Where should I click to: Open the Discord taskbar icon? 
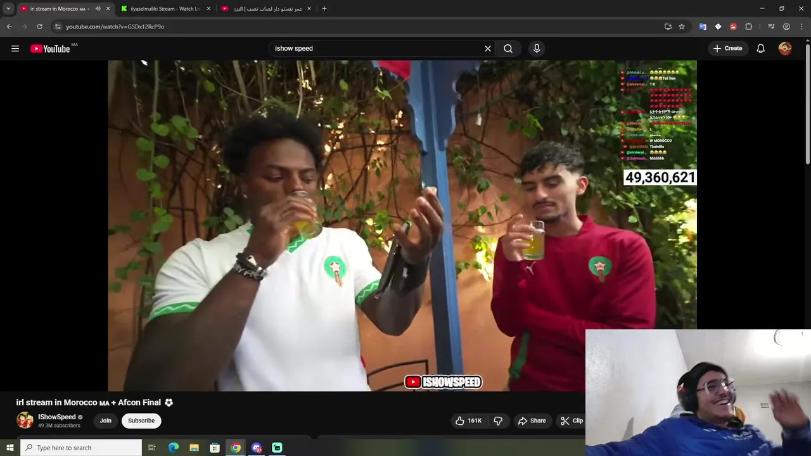(x=257, y=448)
